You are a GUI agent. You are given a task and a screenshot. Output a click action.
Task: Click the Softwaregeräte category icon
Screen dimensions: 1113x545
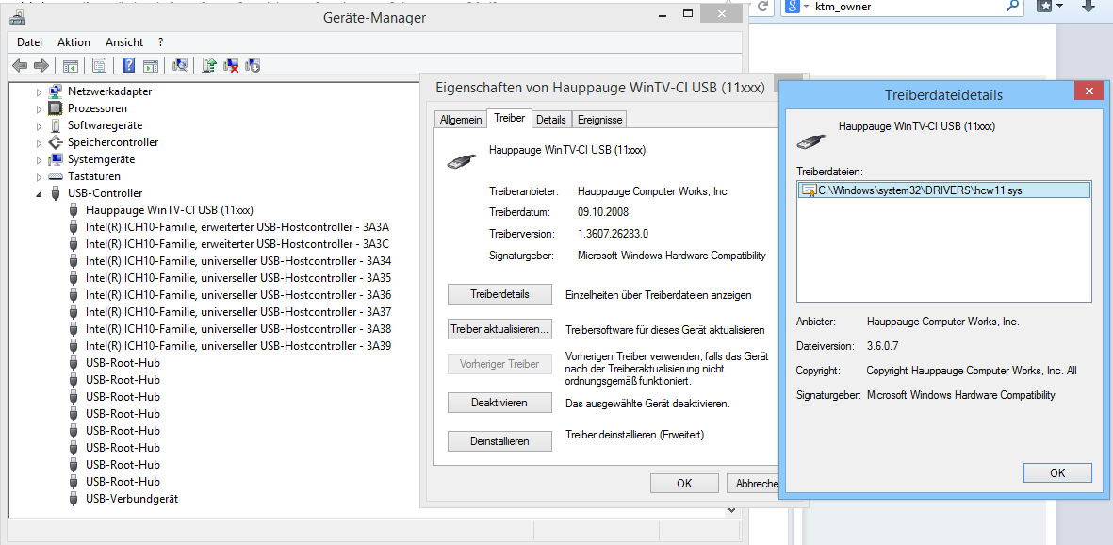point(56,125)
